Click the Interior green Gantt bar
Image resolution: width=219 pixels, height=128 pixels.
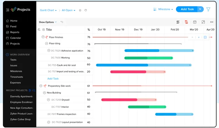pyautogui.click(x=147, y=107)
